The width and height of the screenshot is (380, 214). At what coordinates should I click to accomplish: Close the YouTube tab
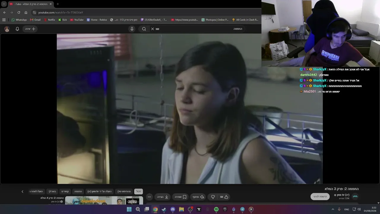(x=50, y=4)
